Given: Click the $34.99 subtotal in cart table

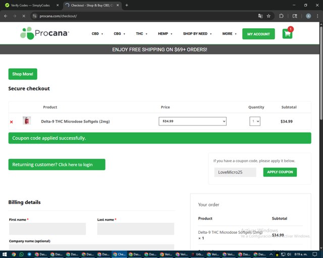Looking at the screenshot, I should pyautogui.click(x=286, y=121).
